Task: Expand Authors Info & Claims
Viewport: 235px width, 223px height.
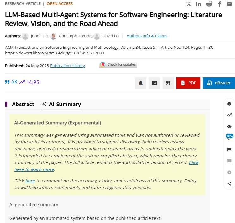Action: 147,36
